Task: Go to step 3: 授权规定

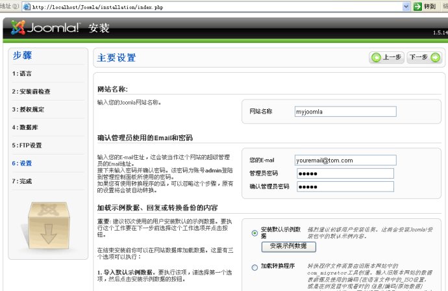Action: (x=28, y=109)
